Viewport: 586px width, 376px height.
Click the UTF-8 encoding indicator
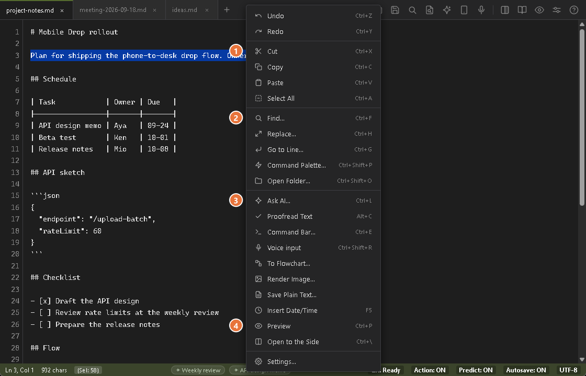coord(568,370)
